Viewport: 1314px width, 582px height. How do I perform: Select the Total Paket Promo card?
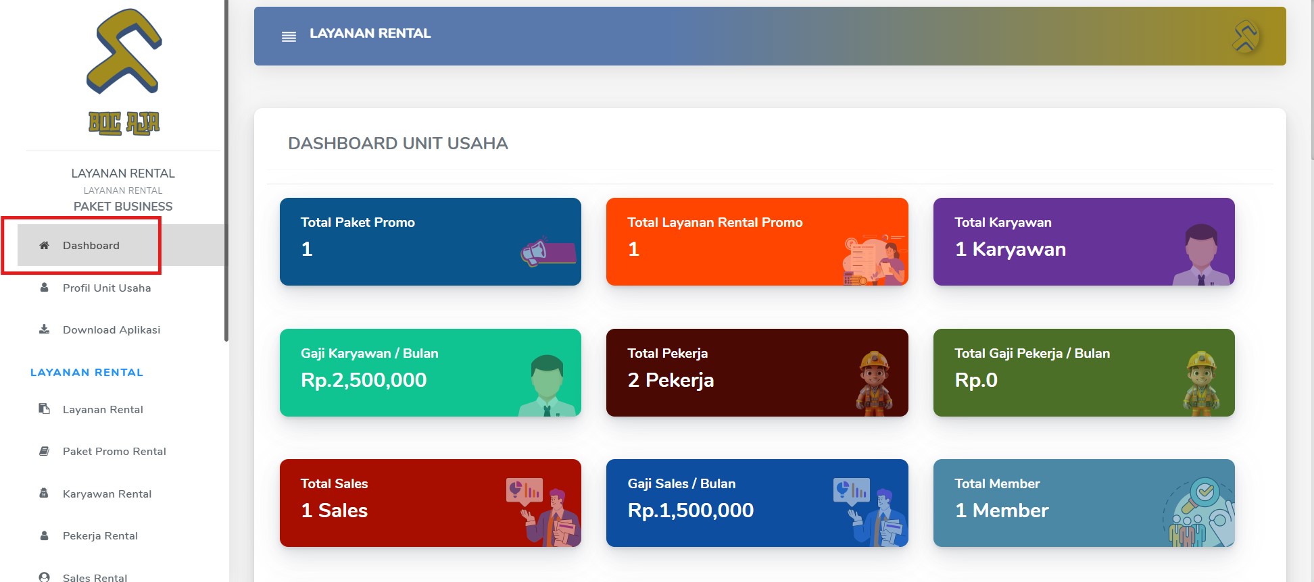431,242
